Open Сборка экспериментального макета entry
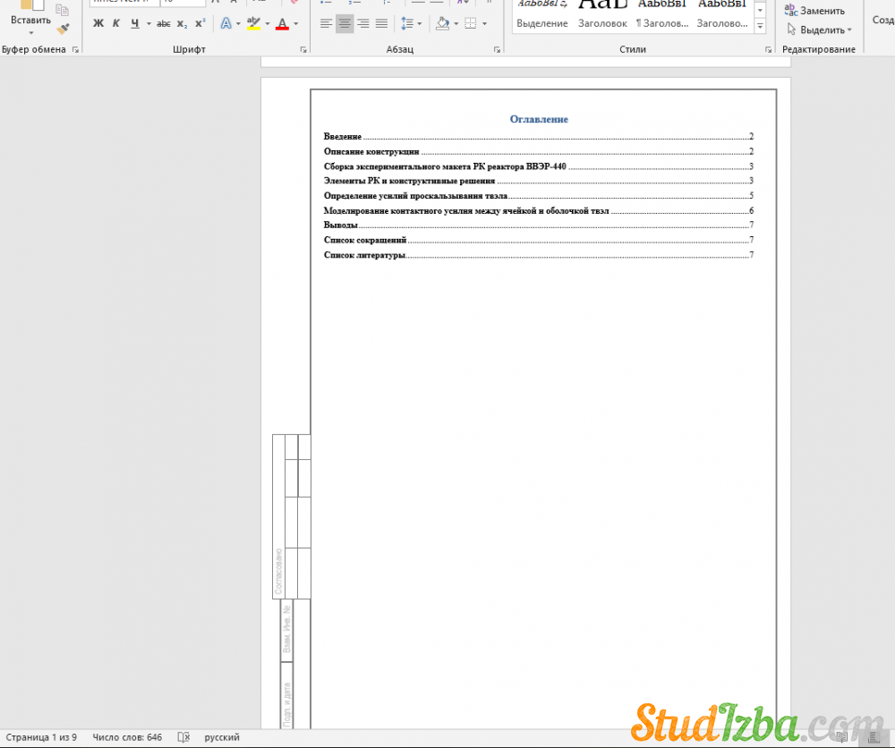The height and width of the screenshot is (748, 895). point(538,166)
